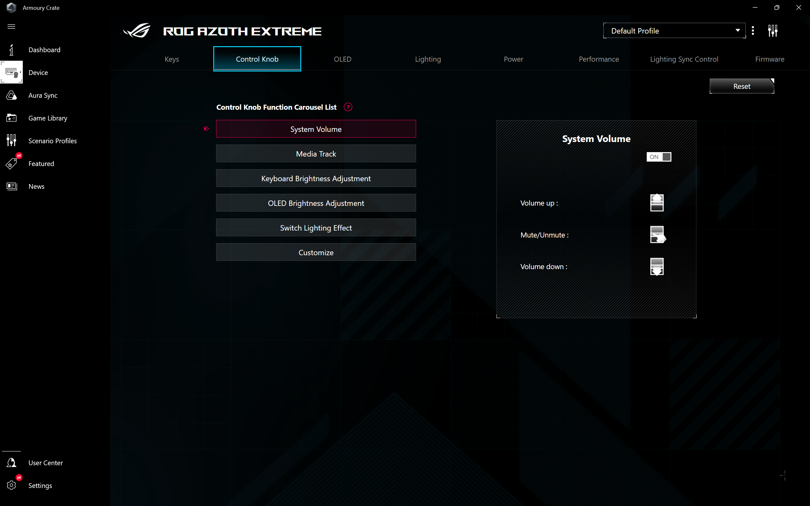The height and width of the screenshot is (506, 810).
Task: Open the Featured tag icon
Action: coord(11,164)
